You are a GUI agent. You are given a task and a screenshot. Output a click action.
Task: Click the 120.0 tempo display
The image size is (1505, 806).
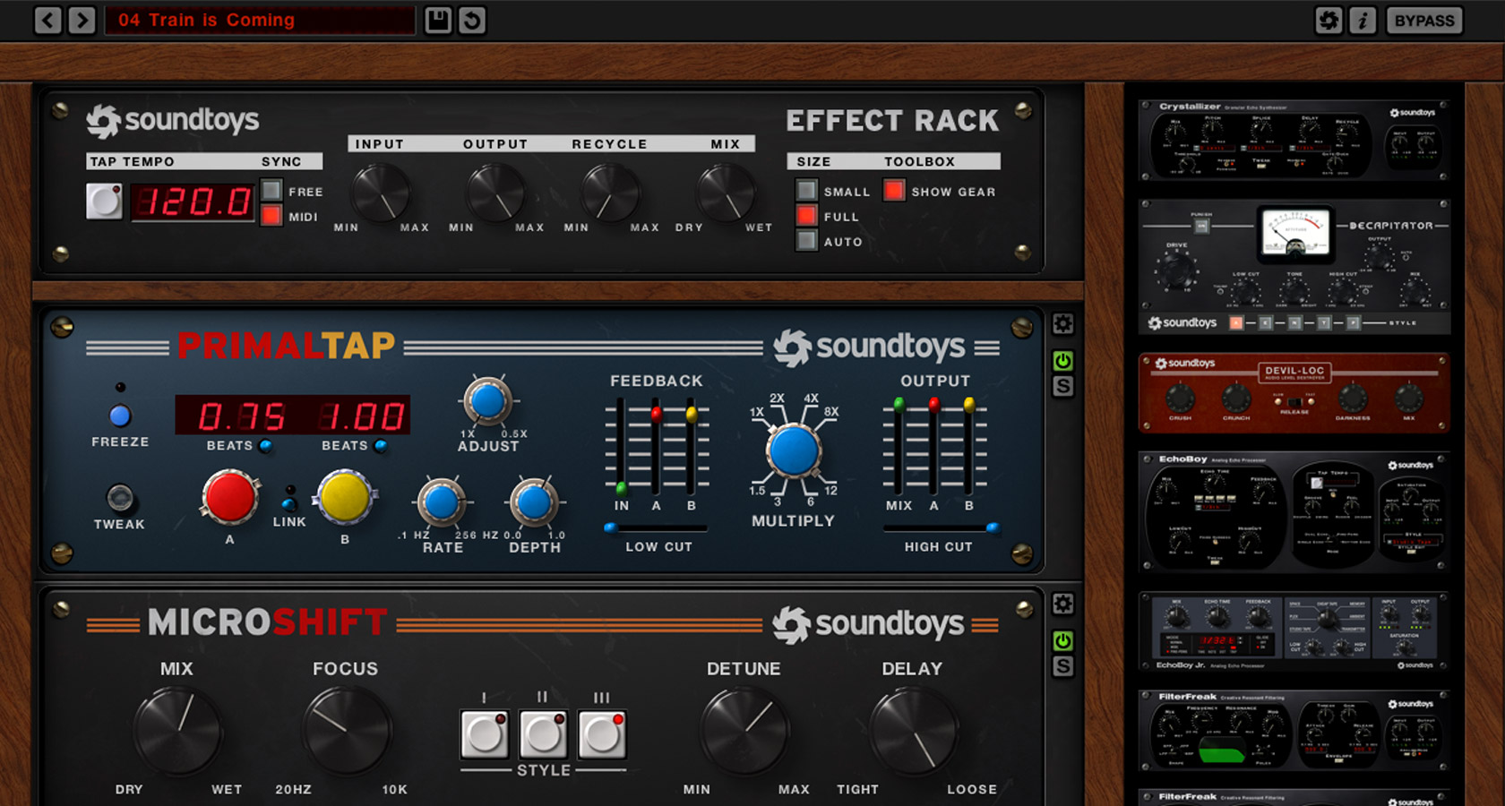(193, 201)
